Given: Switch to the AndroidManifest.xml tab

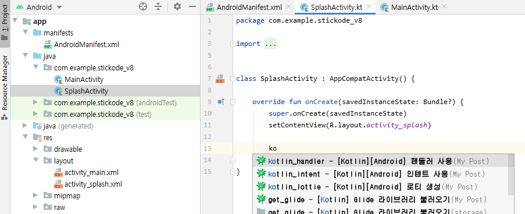Looking at the screenshot, I should click(249, 7).
